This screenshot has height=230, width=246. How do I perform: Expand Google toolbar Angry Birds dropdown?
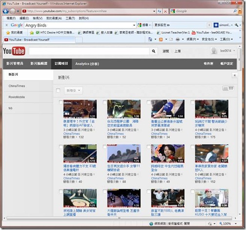(x=134, y=25)
